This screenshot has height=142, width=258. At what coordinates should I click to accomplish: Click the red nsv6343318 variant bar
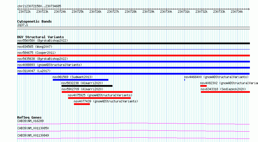(x=226, y=92)
